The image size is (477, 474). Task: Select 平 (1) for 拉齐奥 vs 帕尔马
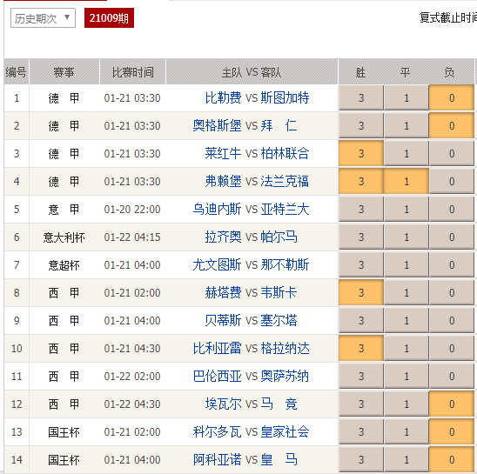(x=406, y=237)
